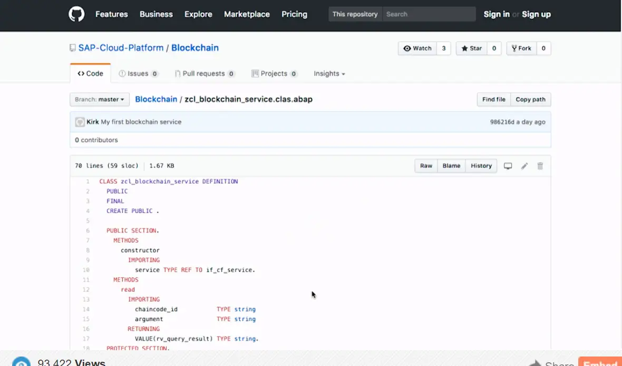Open the Projects tab
This screenshot has width=622, height=366.
tap(275, 73)
